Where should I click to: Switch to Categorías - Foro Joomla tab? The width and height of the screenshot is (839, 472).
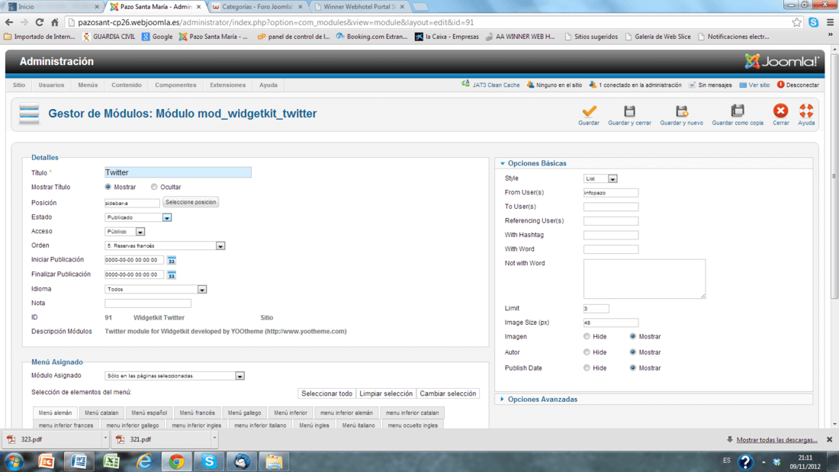257,6
